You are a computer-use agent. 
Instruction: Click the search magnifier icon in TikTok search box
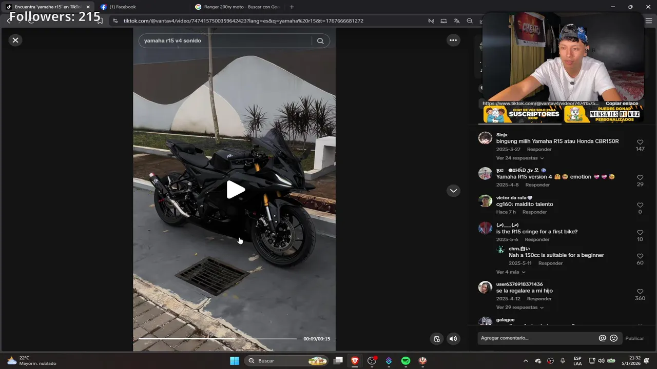(x=320, y=41)
